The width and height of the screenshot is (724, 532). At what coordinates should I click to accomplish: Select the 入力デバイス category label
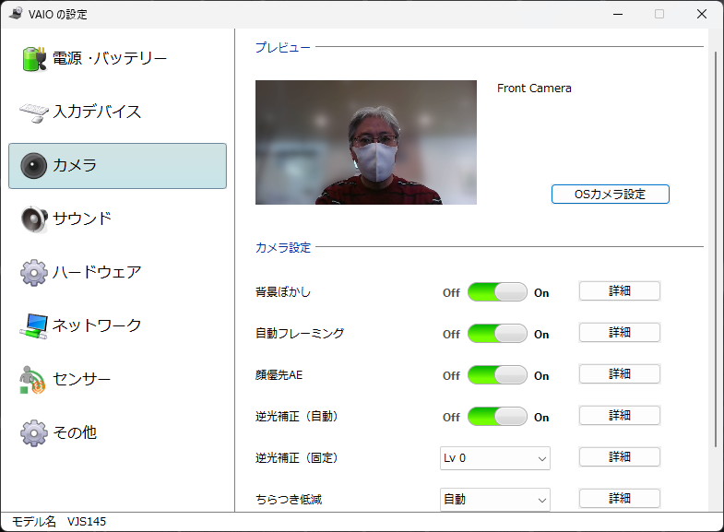coord(97,112)
